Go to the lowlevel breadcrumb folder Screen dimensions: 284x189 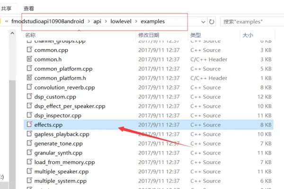pos(121,21)
